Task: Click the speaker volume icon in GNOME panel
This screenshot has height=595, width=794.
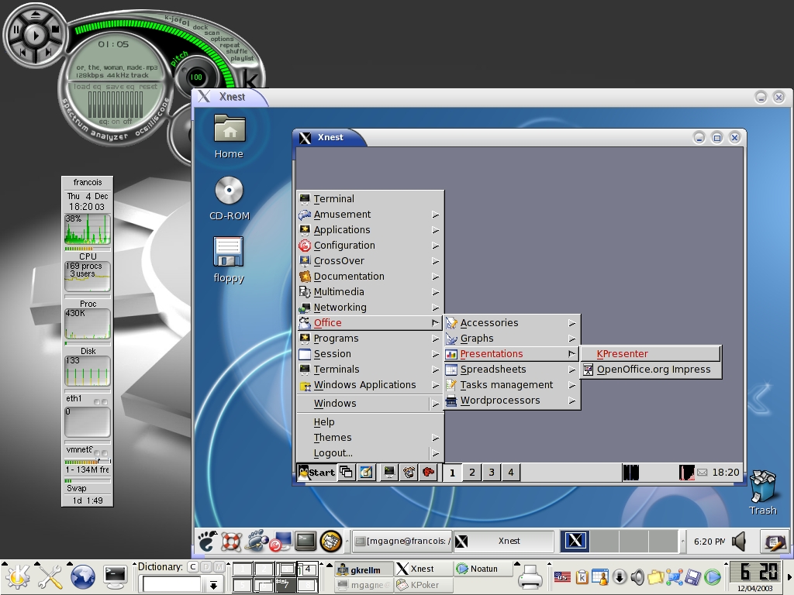Action: (x=739, y=541)
